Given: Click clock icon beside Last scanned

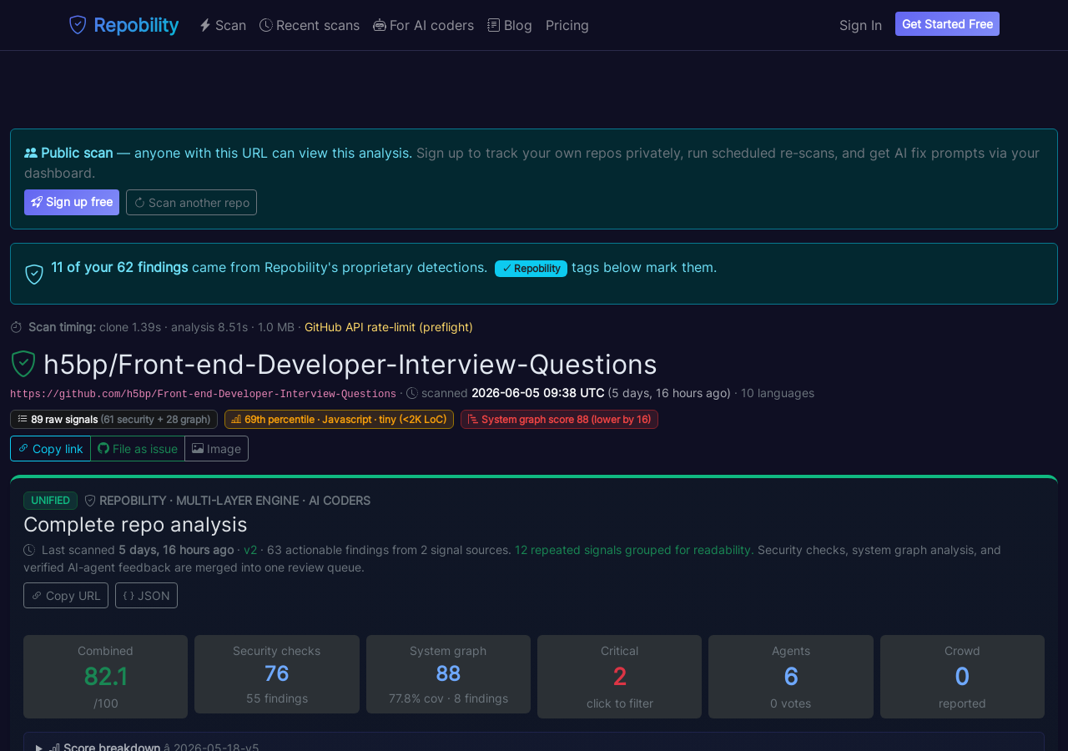Looking at the screenshot, I should coord(29,550).
